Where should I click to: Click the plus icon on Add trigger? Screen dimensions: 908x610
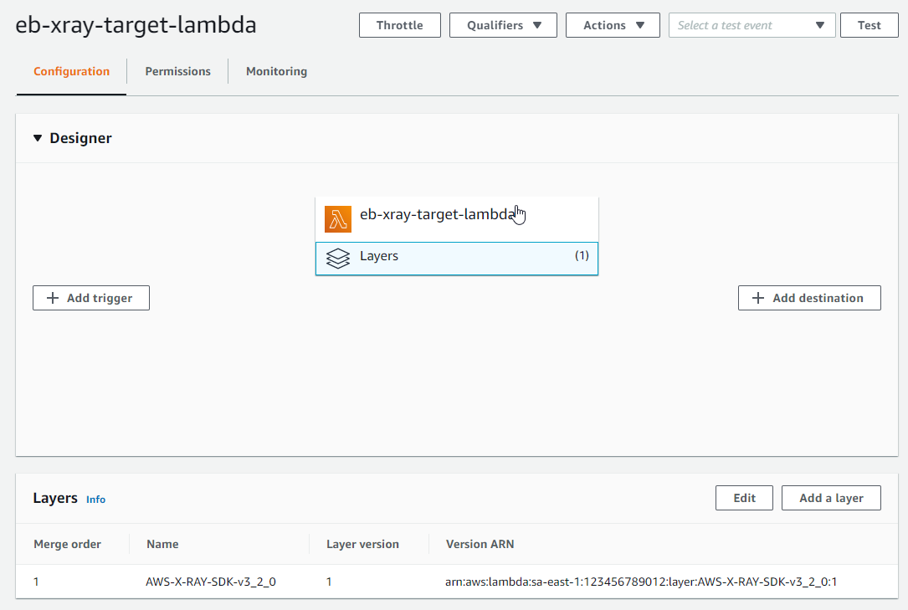pyautogui.click(x=53, y=298)
